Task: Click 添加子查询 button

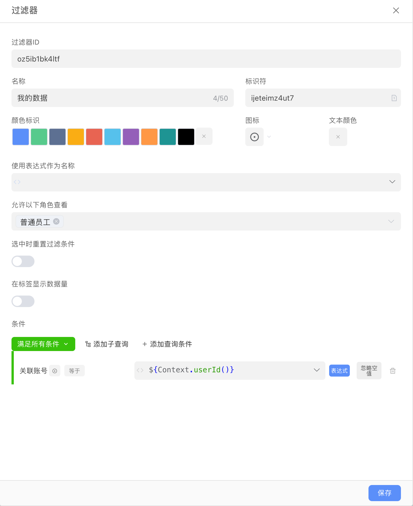Action: pos(107,344)
